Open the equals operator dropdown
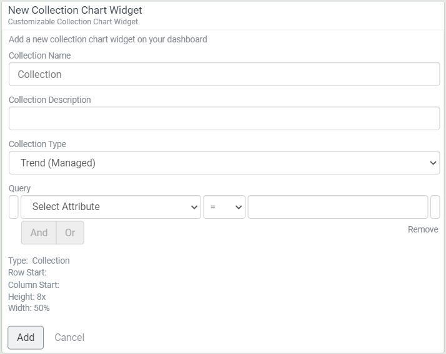The width and height of the screenshot is (446, 354). [x=224, y=207]
